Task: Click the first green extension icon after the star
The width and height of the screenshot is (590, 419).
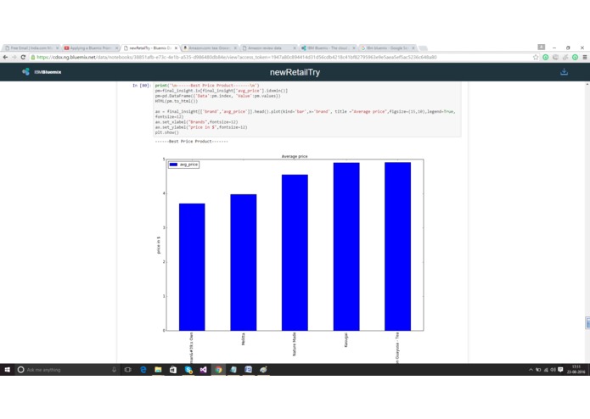Action: coord(546,57)
